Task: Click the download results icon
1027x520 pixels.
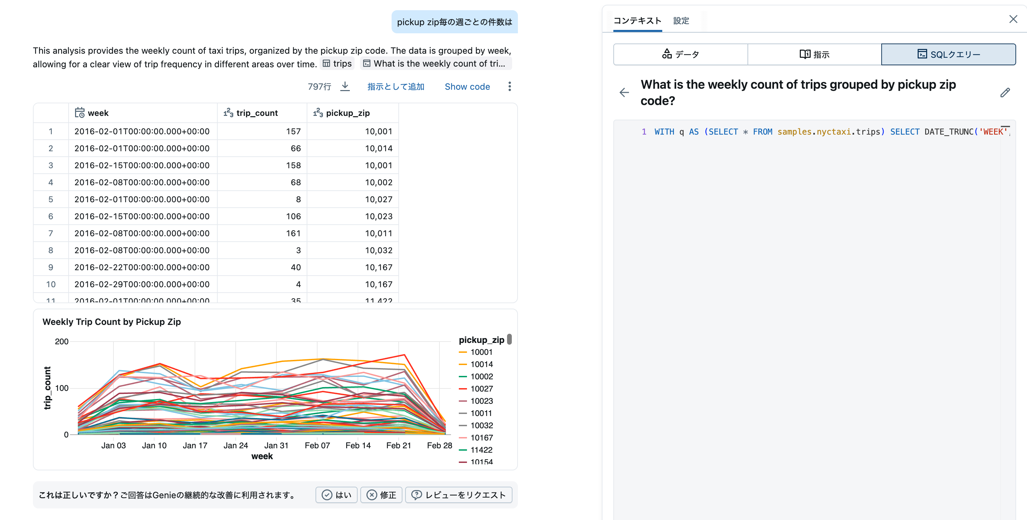Action: click(x=345, y=86)
